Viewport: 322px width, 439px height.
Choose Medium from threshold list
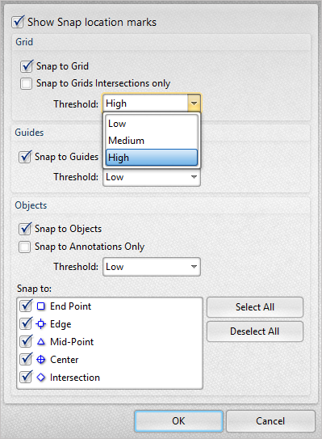tap(152, 140)
